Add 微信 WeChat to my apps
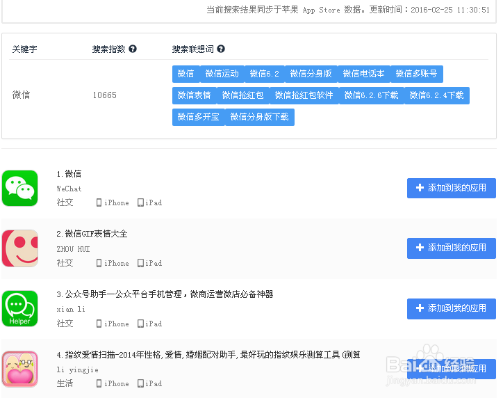This screenshot has width=503, height=398. (452, 188)
